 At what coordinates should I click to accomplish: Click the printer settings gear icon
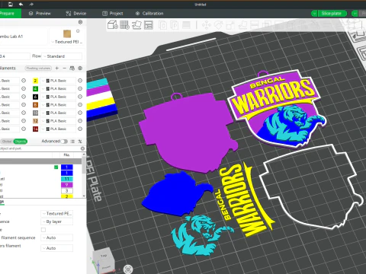[x=80, y=22]
